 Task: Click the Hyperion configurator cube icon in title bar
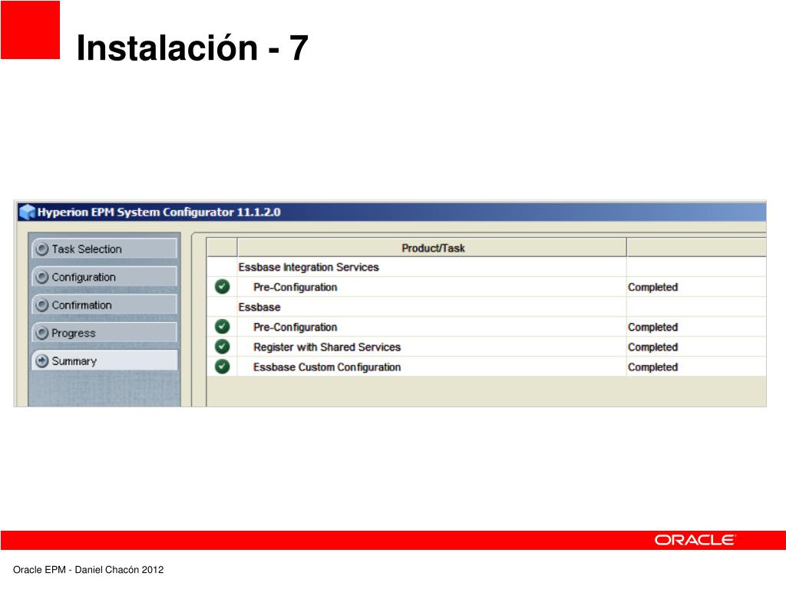click(27, 212)
